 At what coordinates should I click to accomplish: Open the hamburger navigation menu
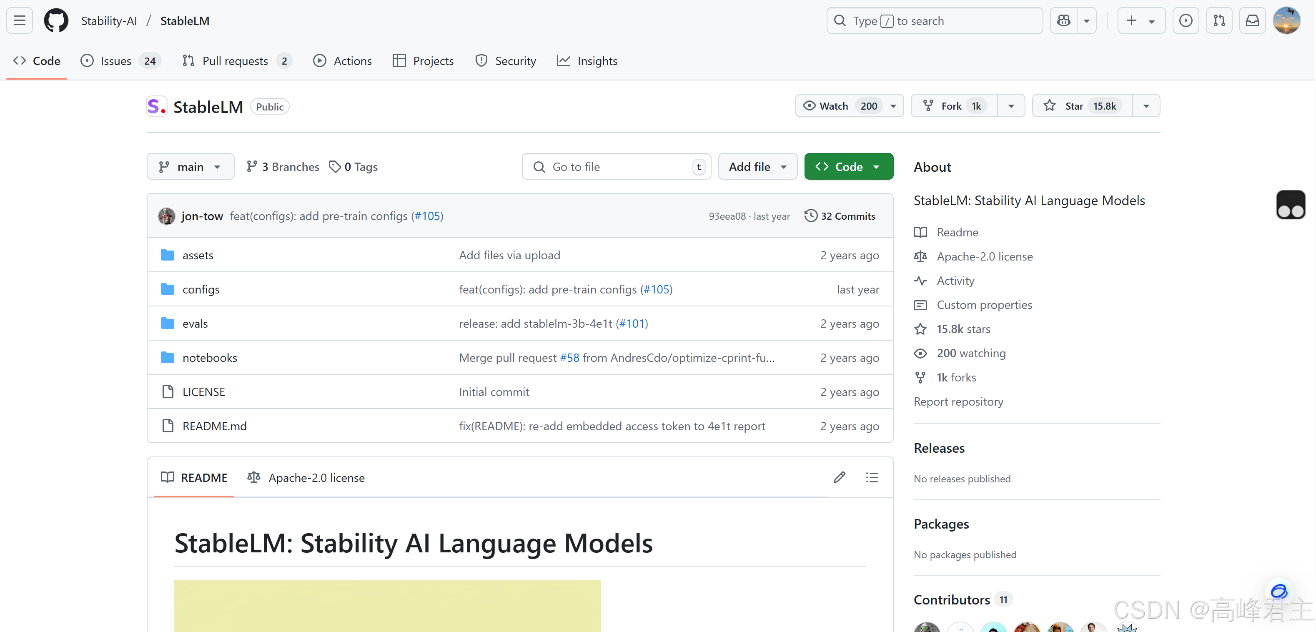pos(20,20)
